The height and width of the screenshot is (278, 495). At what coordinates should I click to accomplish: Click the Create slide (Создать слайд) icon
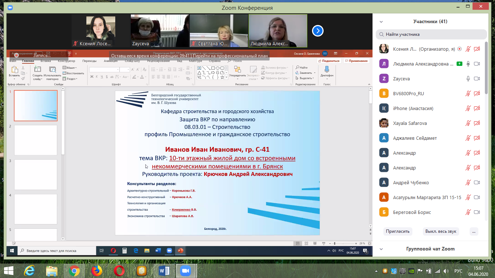tap(37, 69)
